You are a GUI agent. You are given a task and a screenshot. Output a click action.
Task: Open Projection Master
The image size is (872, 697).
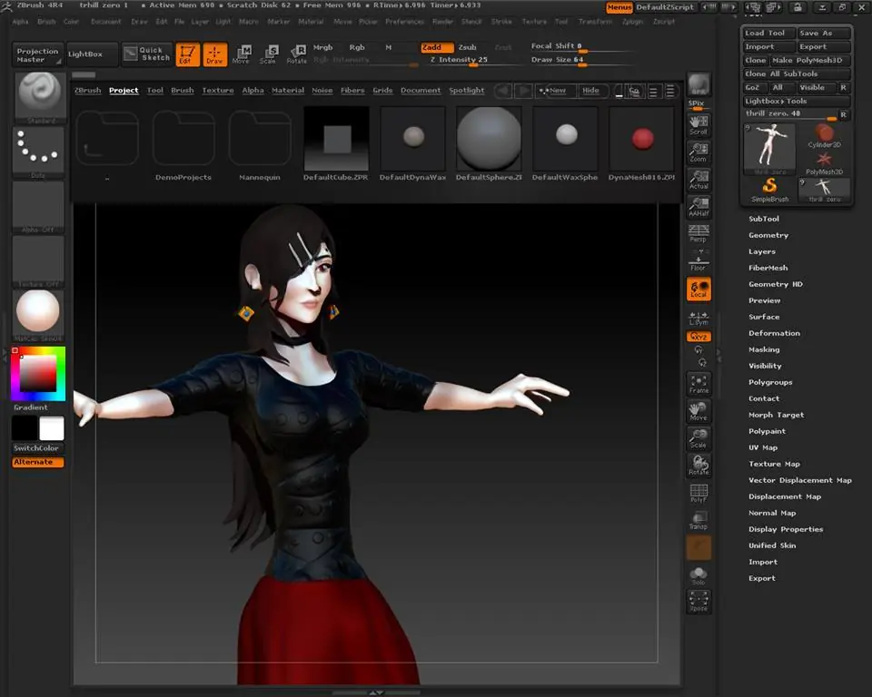pyautogui.click(x=37, y=54)
